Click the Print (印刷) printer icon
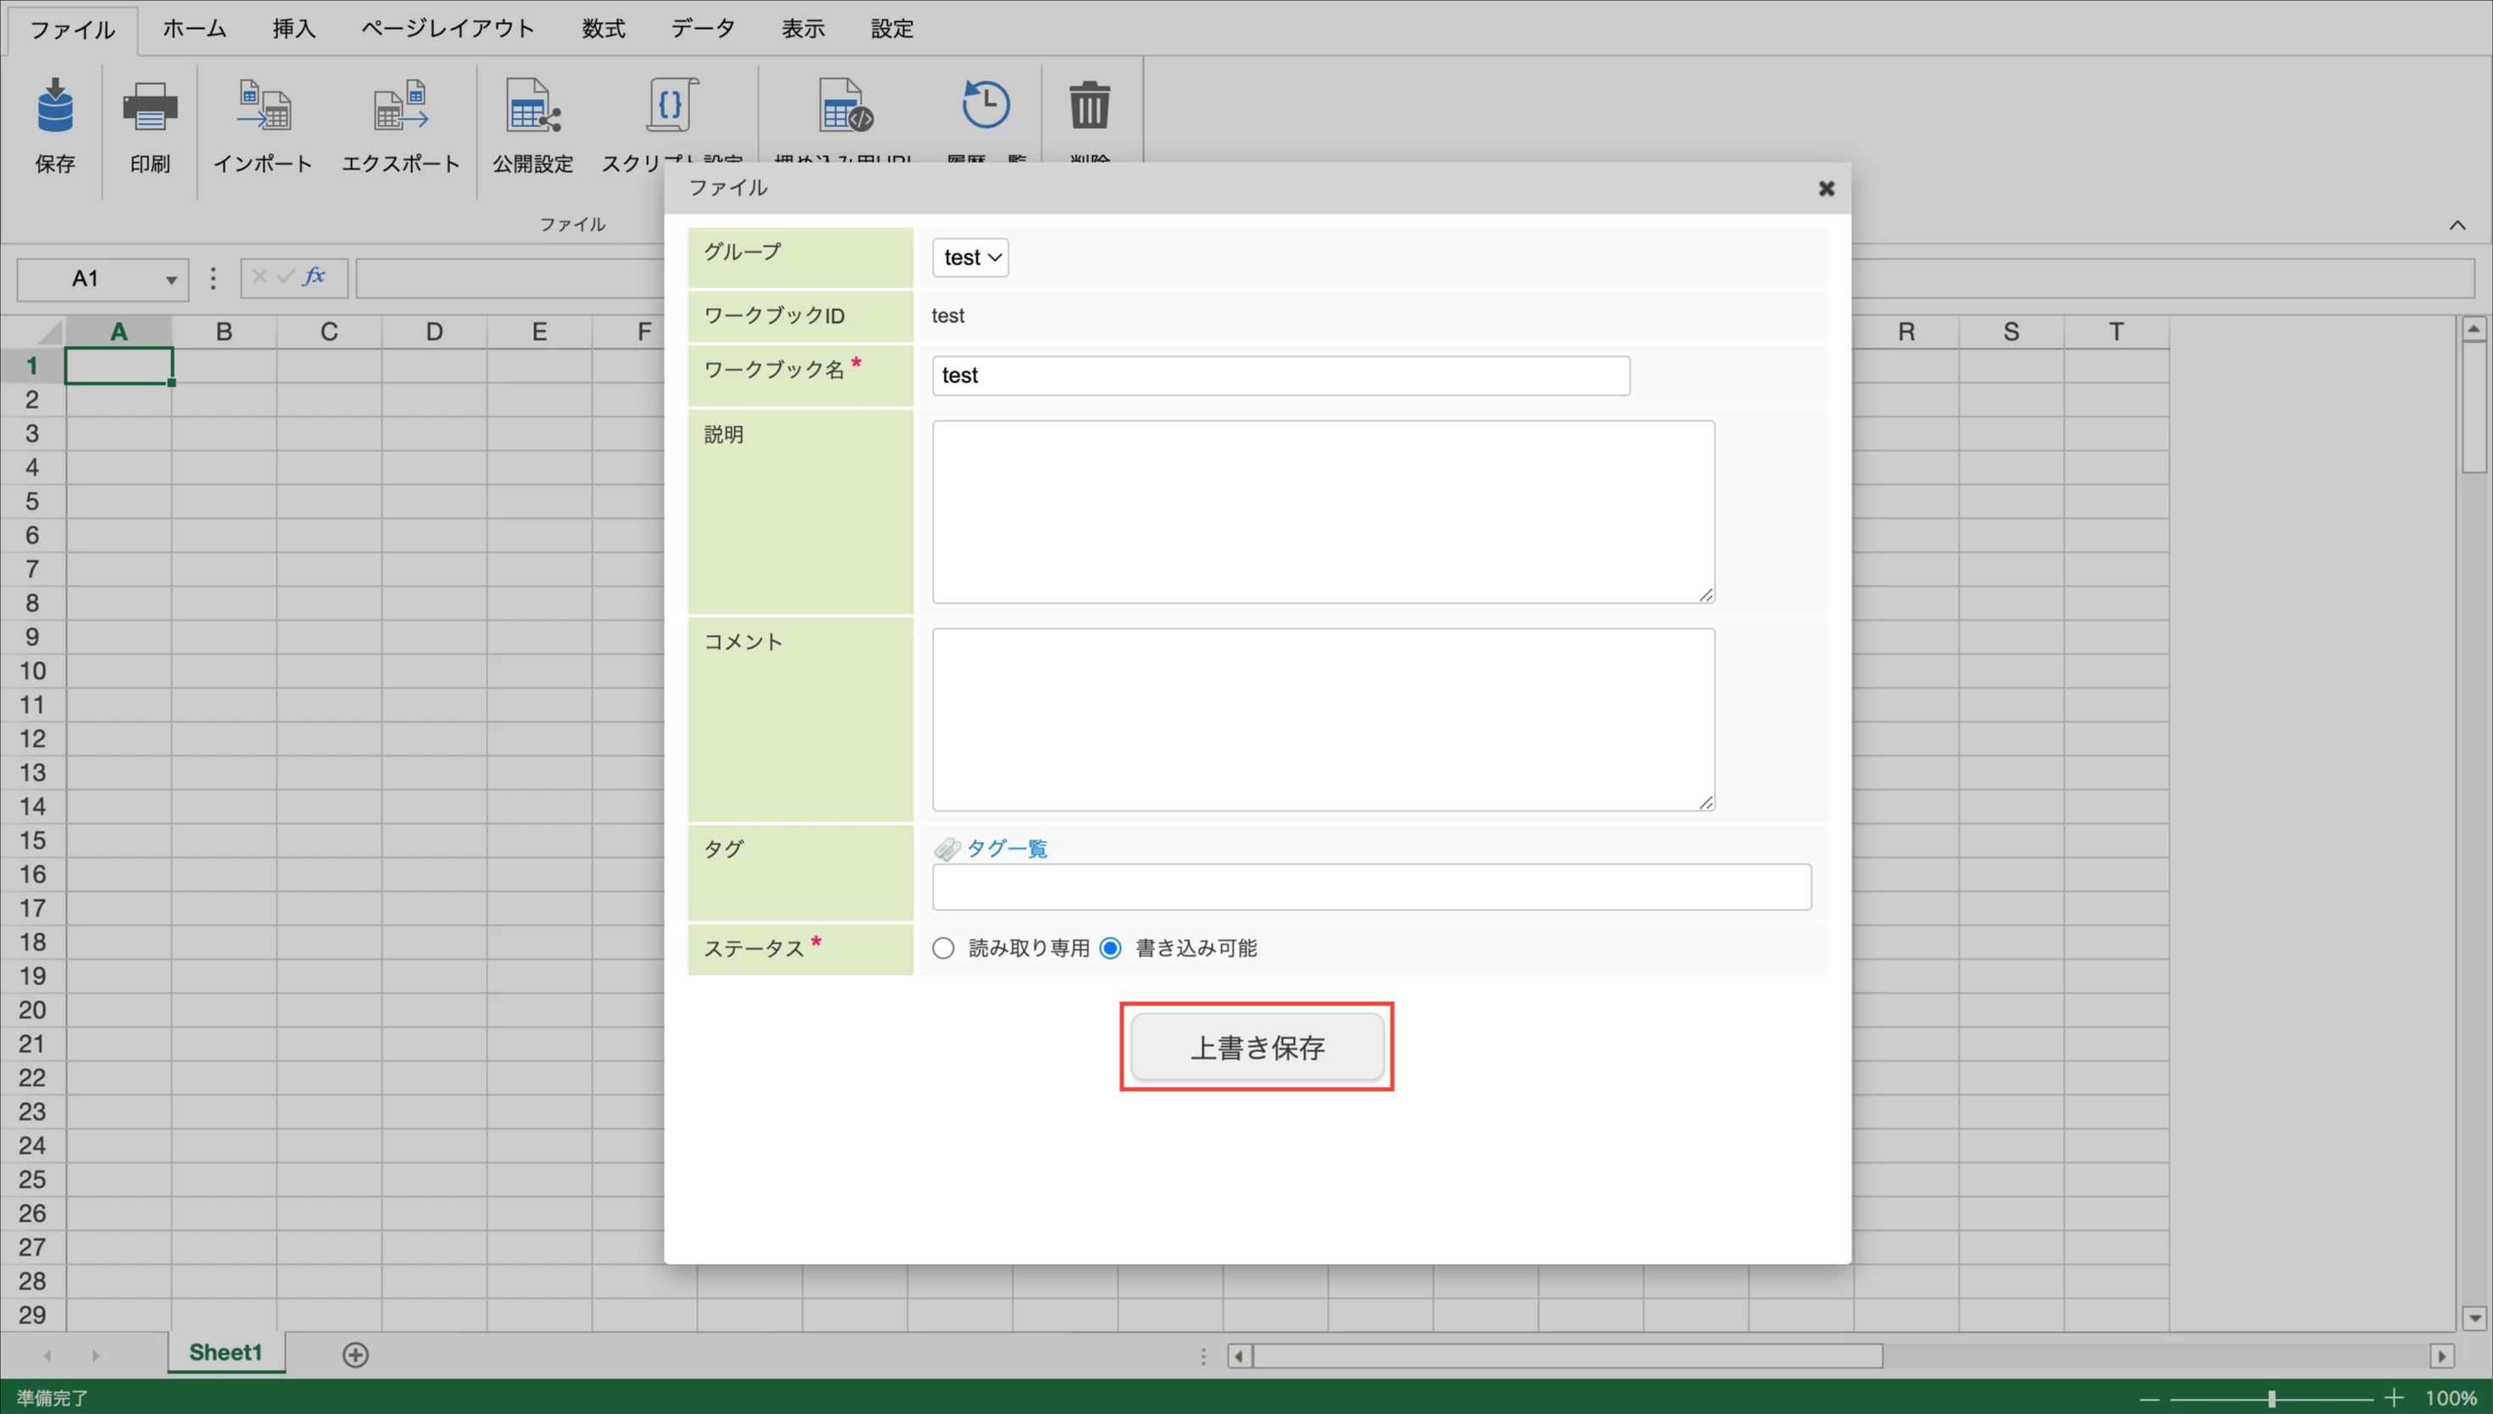The width and height of the screenshot is (2493, 1414). click(149, 107)
